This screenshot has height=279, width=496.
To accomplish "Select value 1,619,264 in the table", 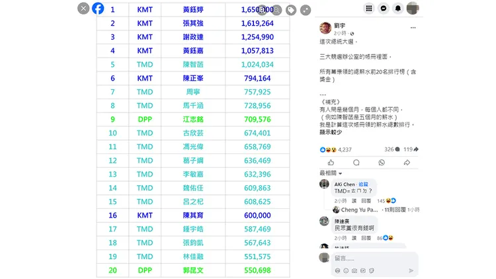I will click(x=257, y=23).
